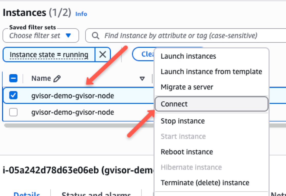Screen dimensions: 286x196
Task: Toggle the select-all checkbox in table header
Action: click(13, 78)
